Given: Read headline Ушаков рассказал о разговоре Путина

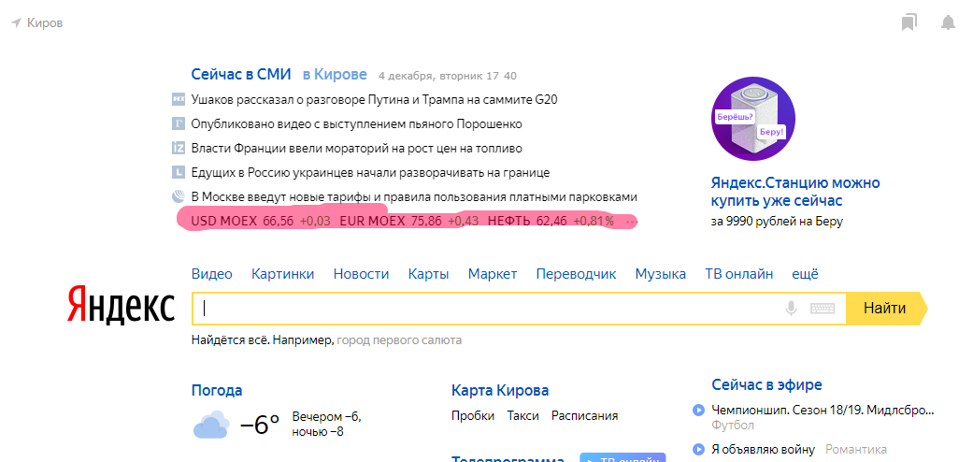Looking at the screenshot, I should 374,99.
